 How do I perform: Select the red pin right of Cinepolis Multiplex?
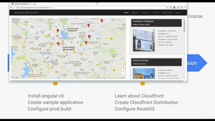tap(89, 26)
